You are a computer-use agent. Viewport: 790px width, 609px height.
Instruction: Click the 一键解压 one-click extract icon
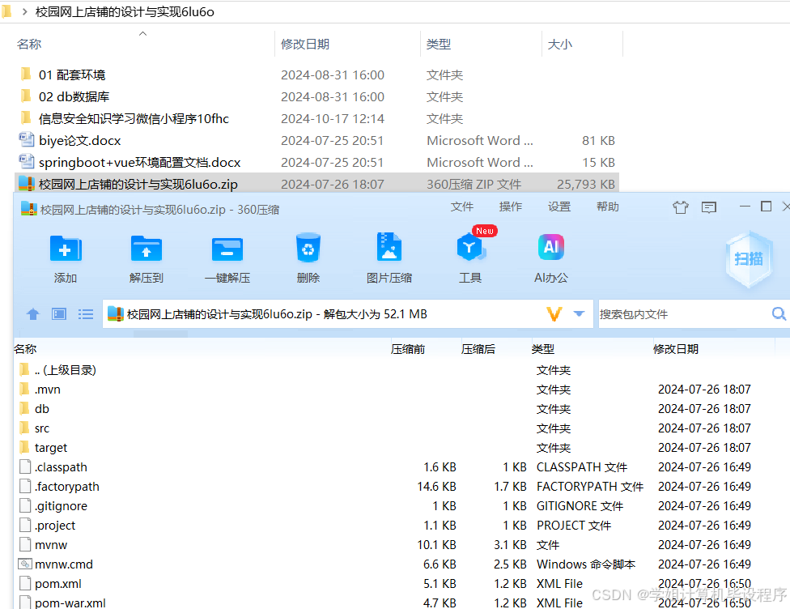(x=227, y=255)
